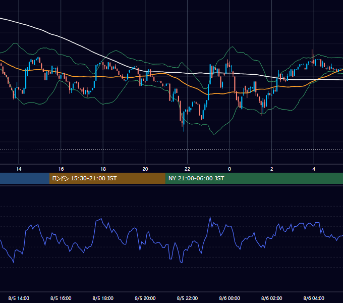Click the 8/5 16:00 label on lower axis
Image resolution: width=343 pixels, height=303 pixels.
[61, 298]
